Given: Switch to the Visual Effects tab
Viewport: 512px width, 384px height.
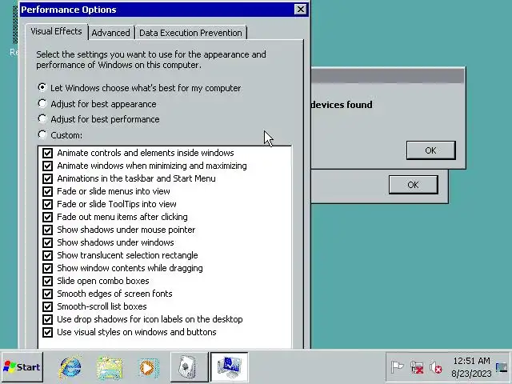Looking at the screenshot, I should click(56, 31).
